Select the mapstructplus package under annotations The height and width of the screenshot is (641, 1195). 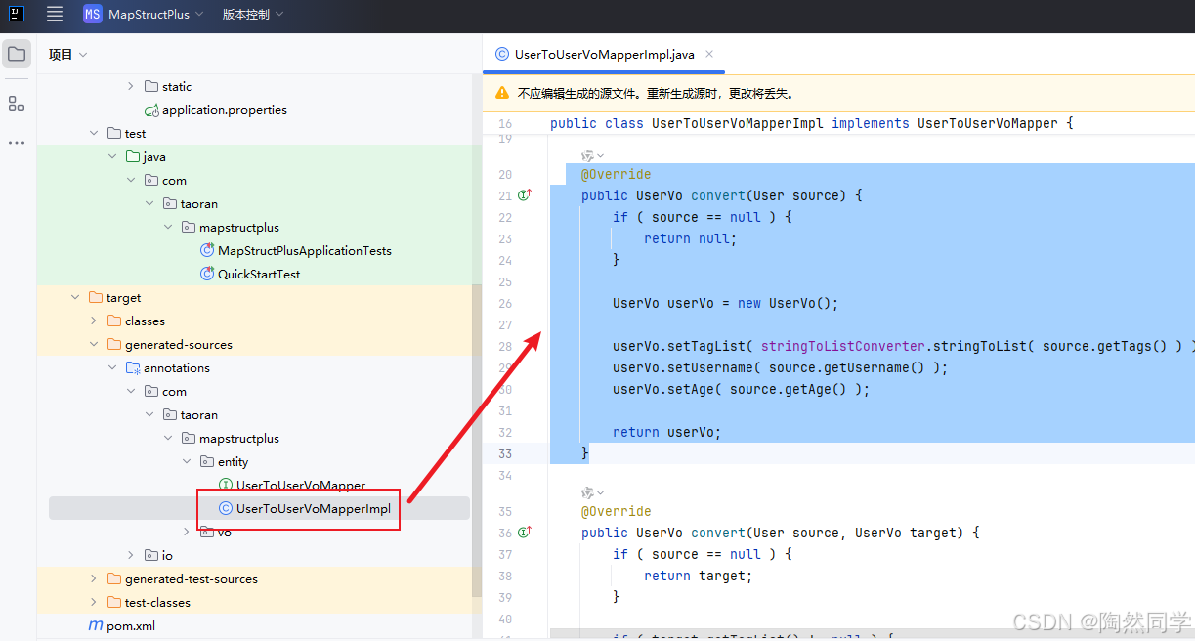(239, 439)
